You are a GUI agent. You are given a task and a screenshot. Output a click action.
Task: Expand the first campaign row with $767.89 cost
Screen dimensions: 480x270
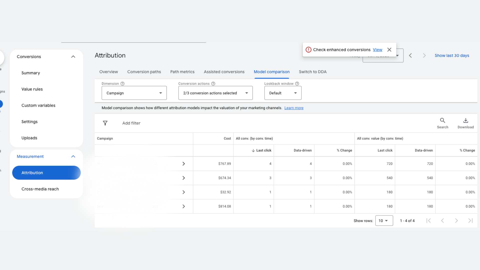point(183,164)
